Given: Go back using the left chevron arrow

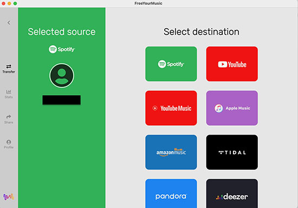Looking at the screenshot, I should click(x=9, y=23).
